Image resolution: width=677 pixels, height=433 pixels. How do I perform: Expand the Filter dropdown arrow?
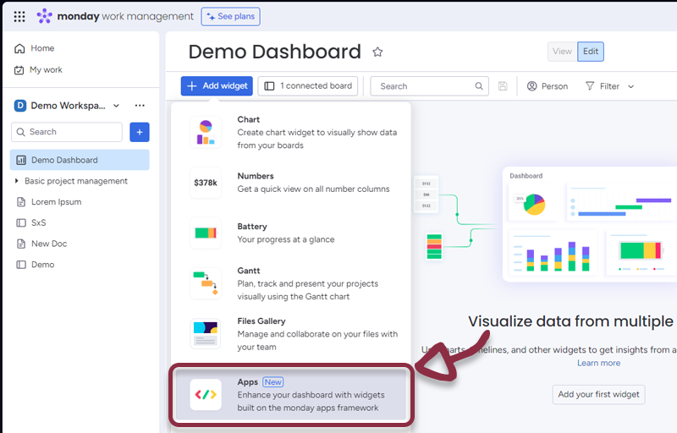click(x=630, y=86)
